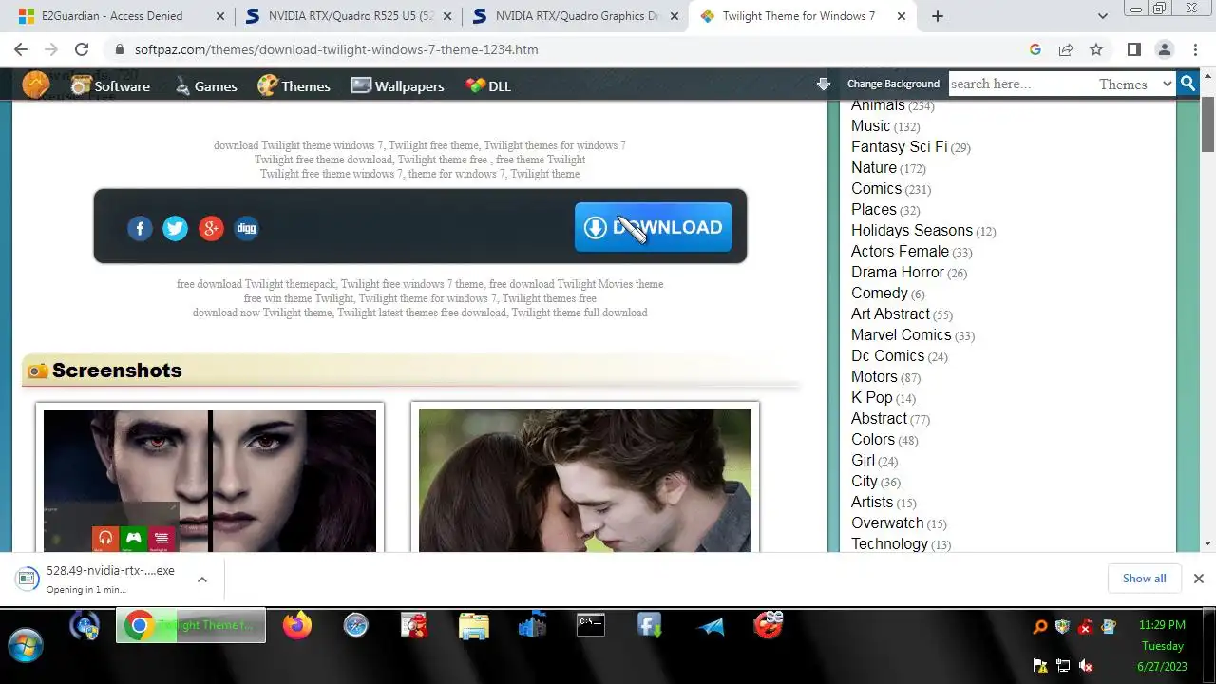Share on Google Plus icon
The height and width of the screenshot is (684, 1216).
coord(211,228)
